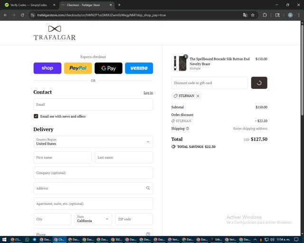Pay with Shop Pay express button
Screen dimensions: 304x243
[x=47, y=68]
